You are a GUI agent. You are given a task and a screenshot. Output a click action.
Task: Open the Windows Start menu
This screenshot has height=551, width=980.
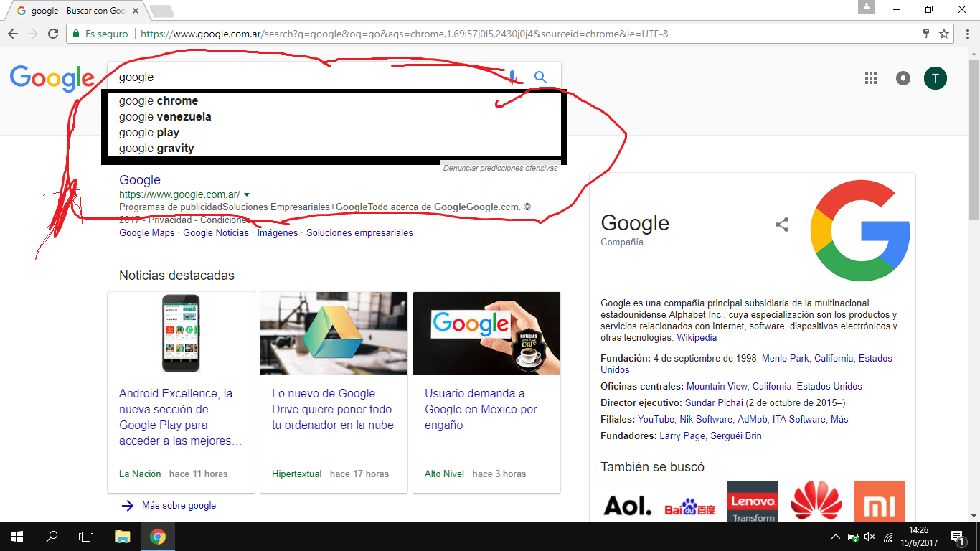click(x=17, y=537)
